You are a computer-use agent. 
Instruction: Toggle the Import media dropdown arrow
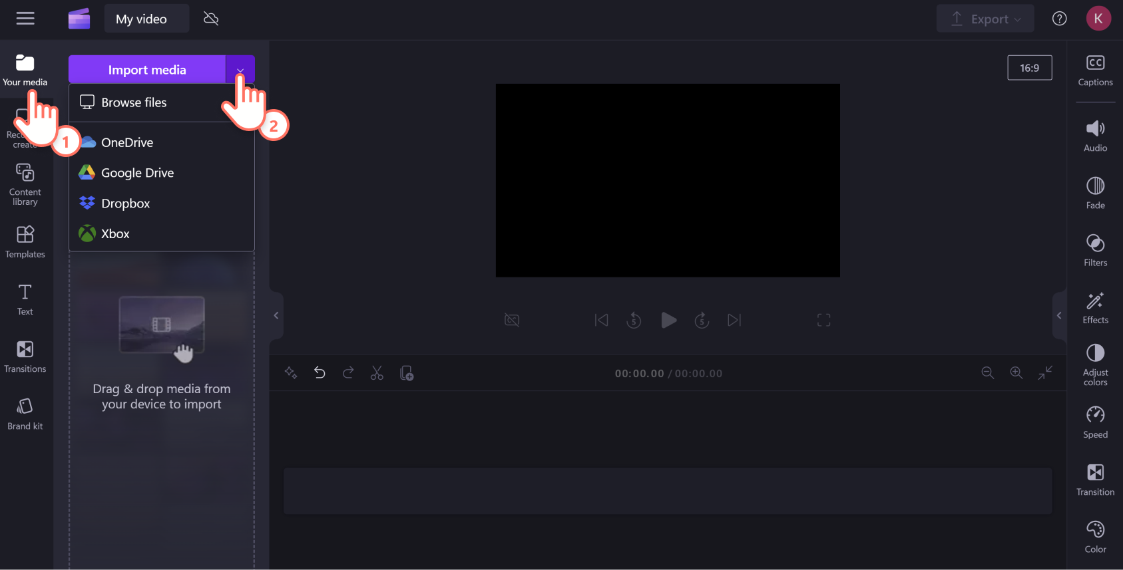[240, 70]
